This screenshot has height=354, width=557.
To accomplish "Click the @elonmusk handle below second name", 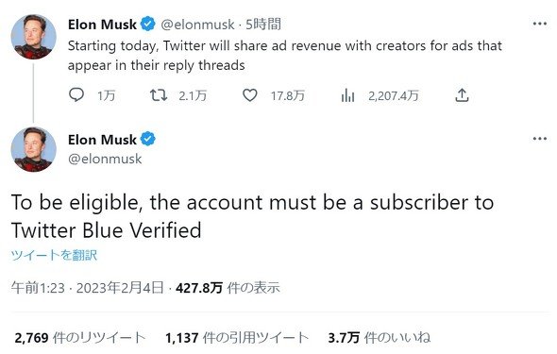I will 105,159.
